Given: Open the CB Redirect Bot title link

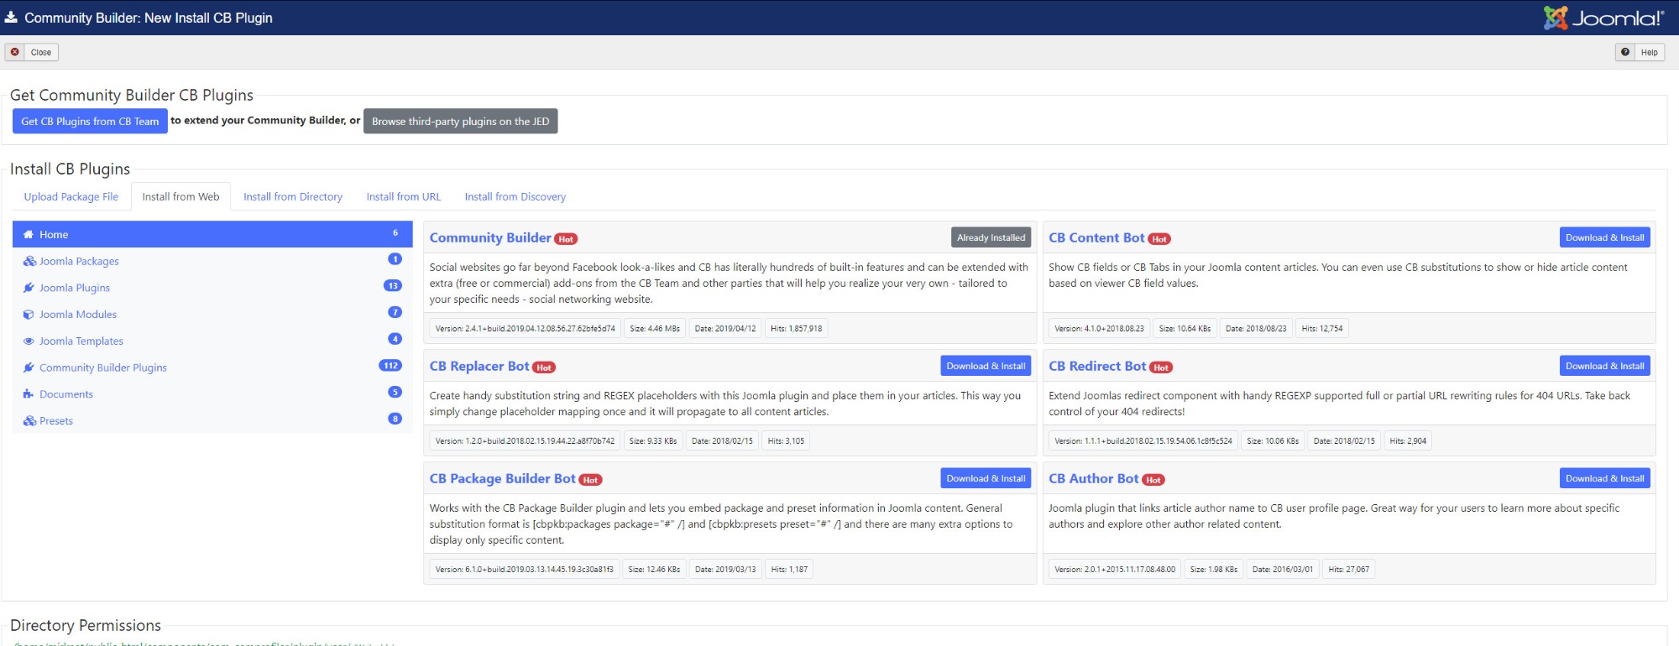Looking at the screenshot, I should point(1097,366).
